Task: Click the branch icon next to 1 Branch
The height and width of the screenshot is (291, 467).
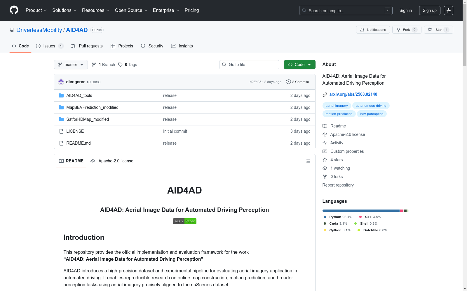Action: pyautogui.click(x=94, y=65)
